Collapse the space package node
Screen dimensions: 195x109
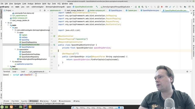(x=15, y=32)
